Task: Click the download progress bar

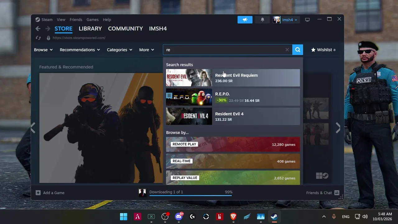Action: [x=191, y=196]
